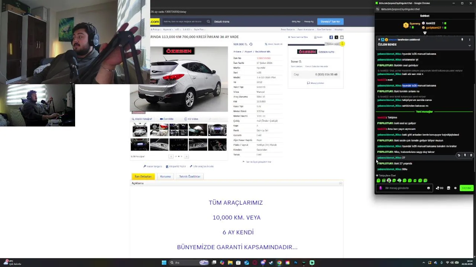Share listing on X (Twitter) icon
Image resolution: width=476 pixels, height=267 pixels.
point(336,37)
